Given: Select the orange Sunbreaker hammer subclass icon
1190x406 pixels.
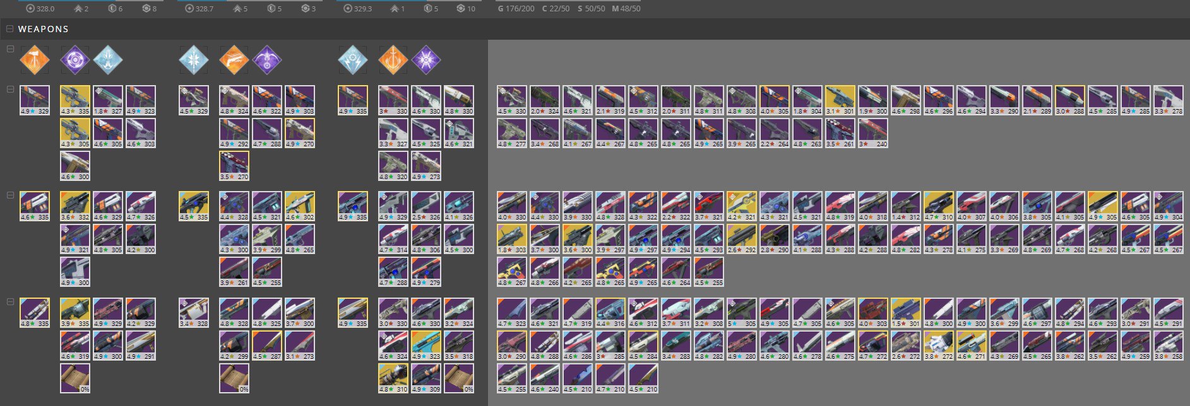Looking at the screenshot, I should pos(35,60).
